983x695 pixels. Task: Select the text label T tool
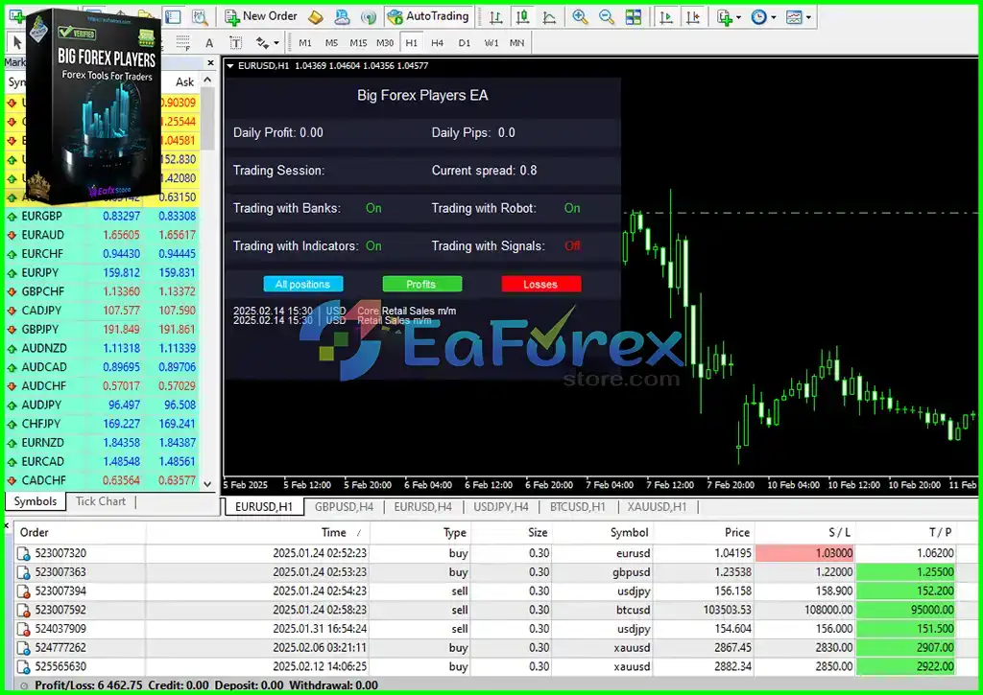(236, 42)
